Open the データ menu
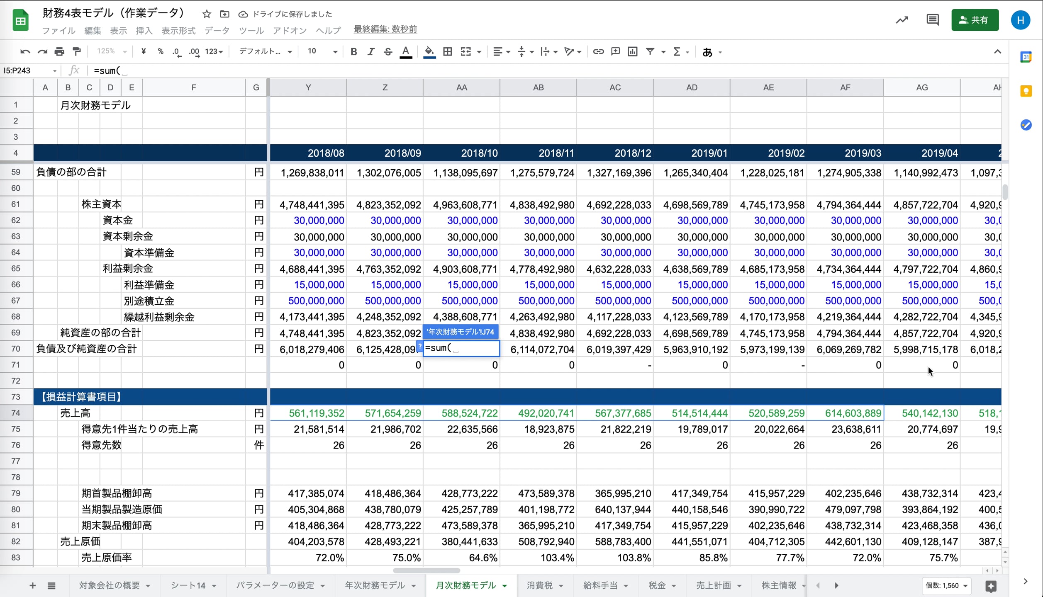This screenshot has width=1043, height=597. click(x=217, y=30)
